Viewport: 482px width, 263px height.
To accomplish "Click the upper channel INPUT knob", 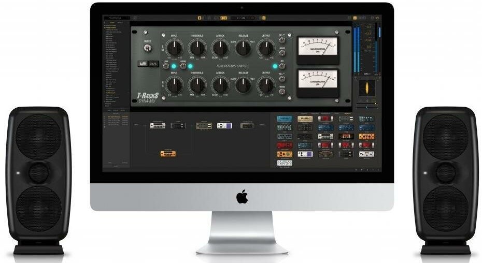I will pyautogui.click(x=174, y=48).
